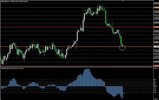Click the separator between chart and ISMACD subwindow
Screen dimensions: 159x100
(77, 67)
